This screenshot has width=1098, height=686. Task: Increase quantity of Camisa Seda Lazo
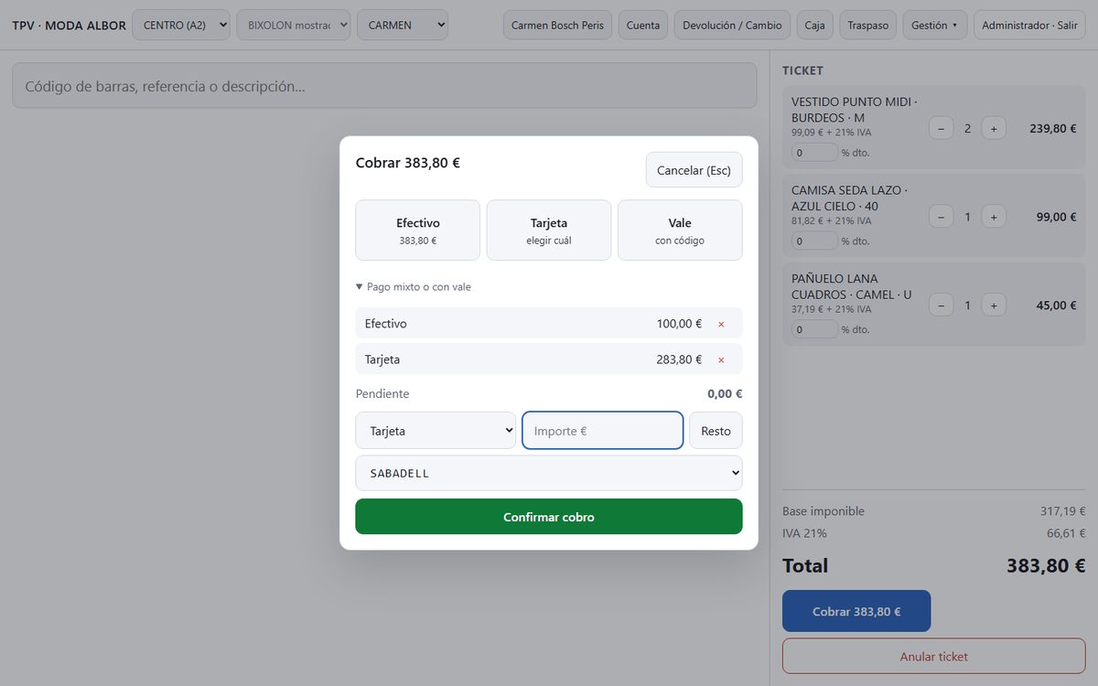pyautogui.click(x=994, y=217)
